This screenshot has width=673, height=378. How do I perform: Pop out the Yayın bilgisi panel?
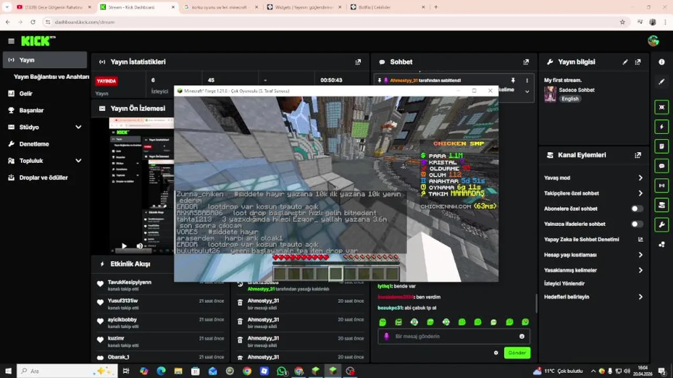coord(638,62)
